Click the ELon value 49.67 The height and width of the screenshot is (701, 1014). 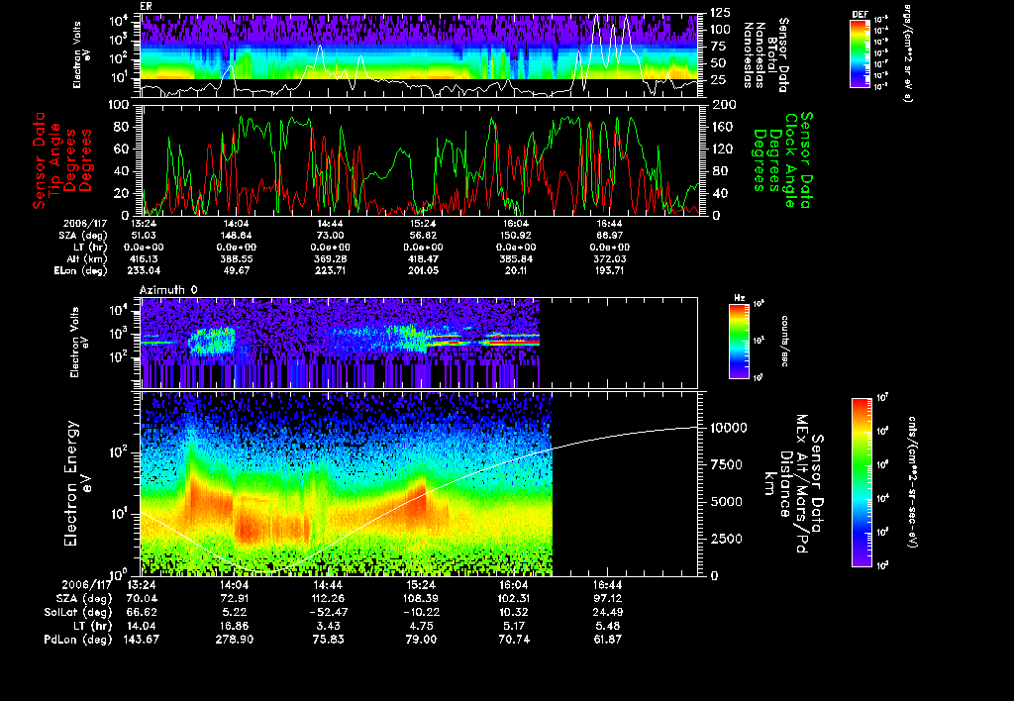pyautogui.click(x=236, y=271)
